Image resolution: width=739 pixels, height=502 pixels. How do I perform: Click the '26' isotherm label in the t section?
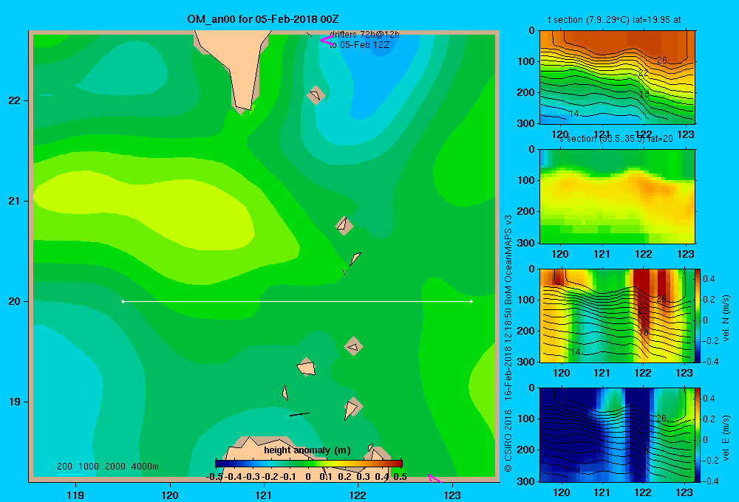(x=661, y=61)
